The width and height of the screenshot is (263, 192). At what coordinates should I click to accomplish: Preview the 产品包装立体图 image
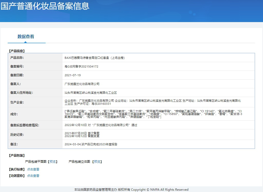click(97, 162)
